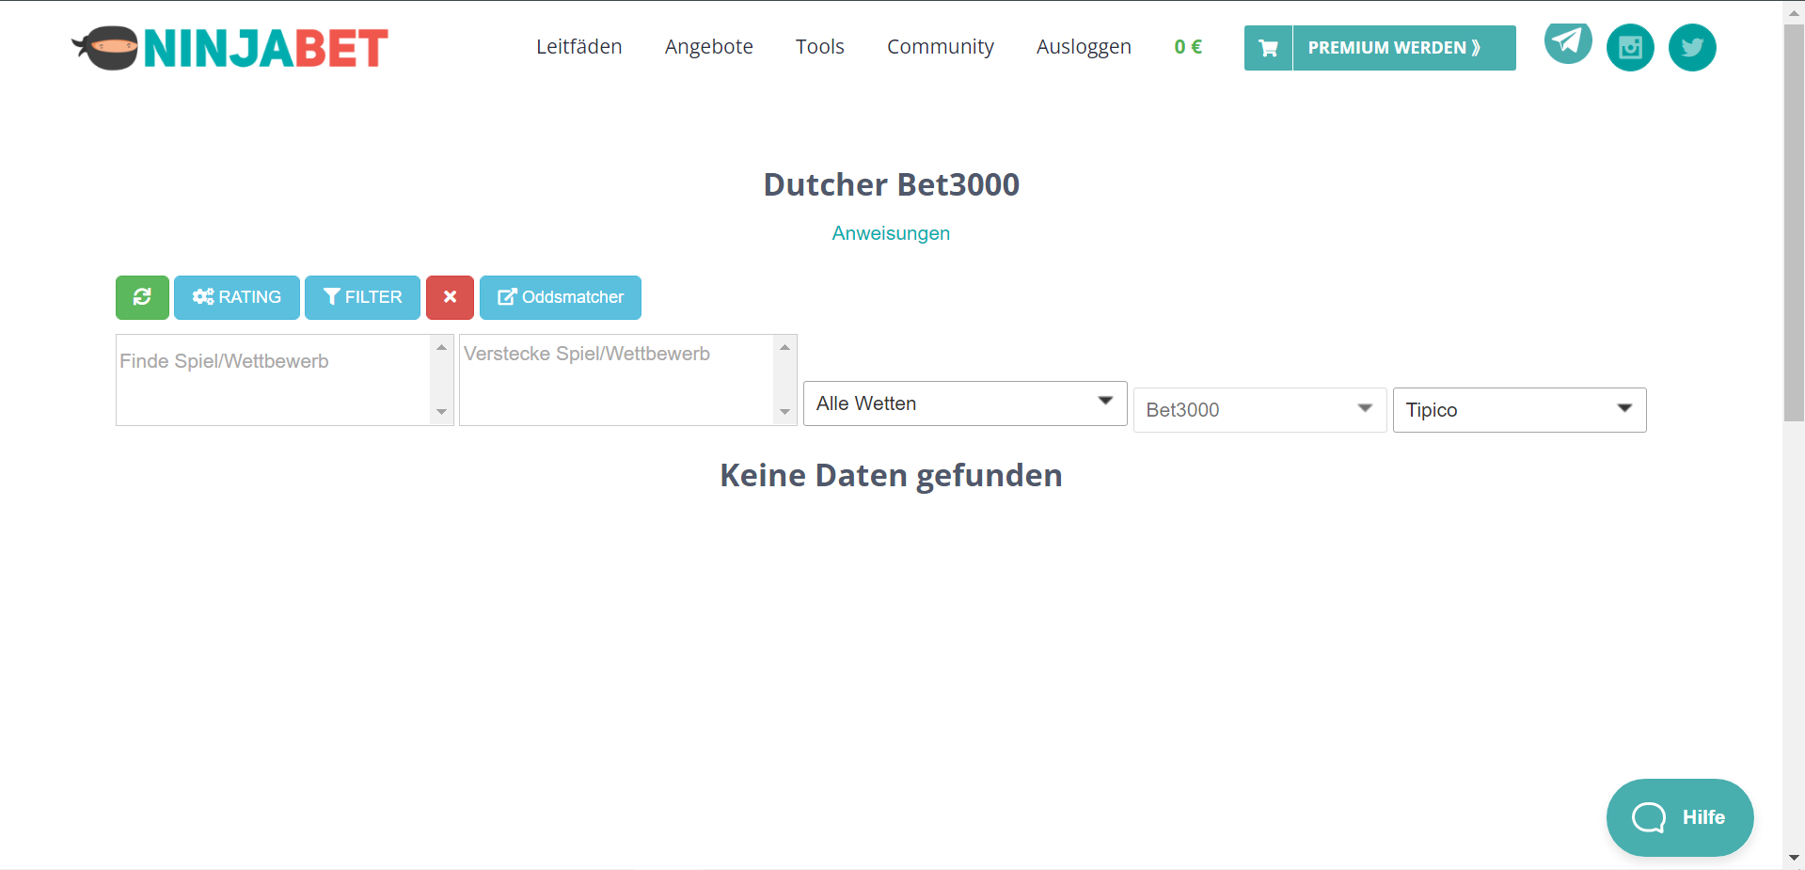Open the Tools menu
The image size is (1805, 870).
(x=820, y=47)
